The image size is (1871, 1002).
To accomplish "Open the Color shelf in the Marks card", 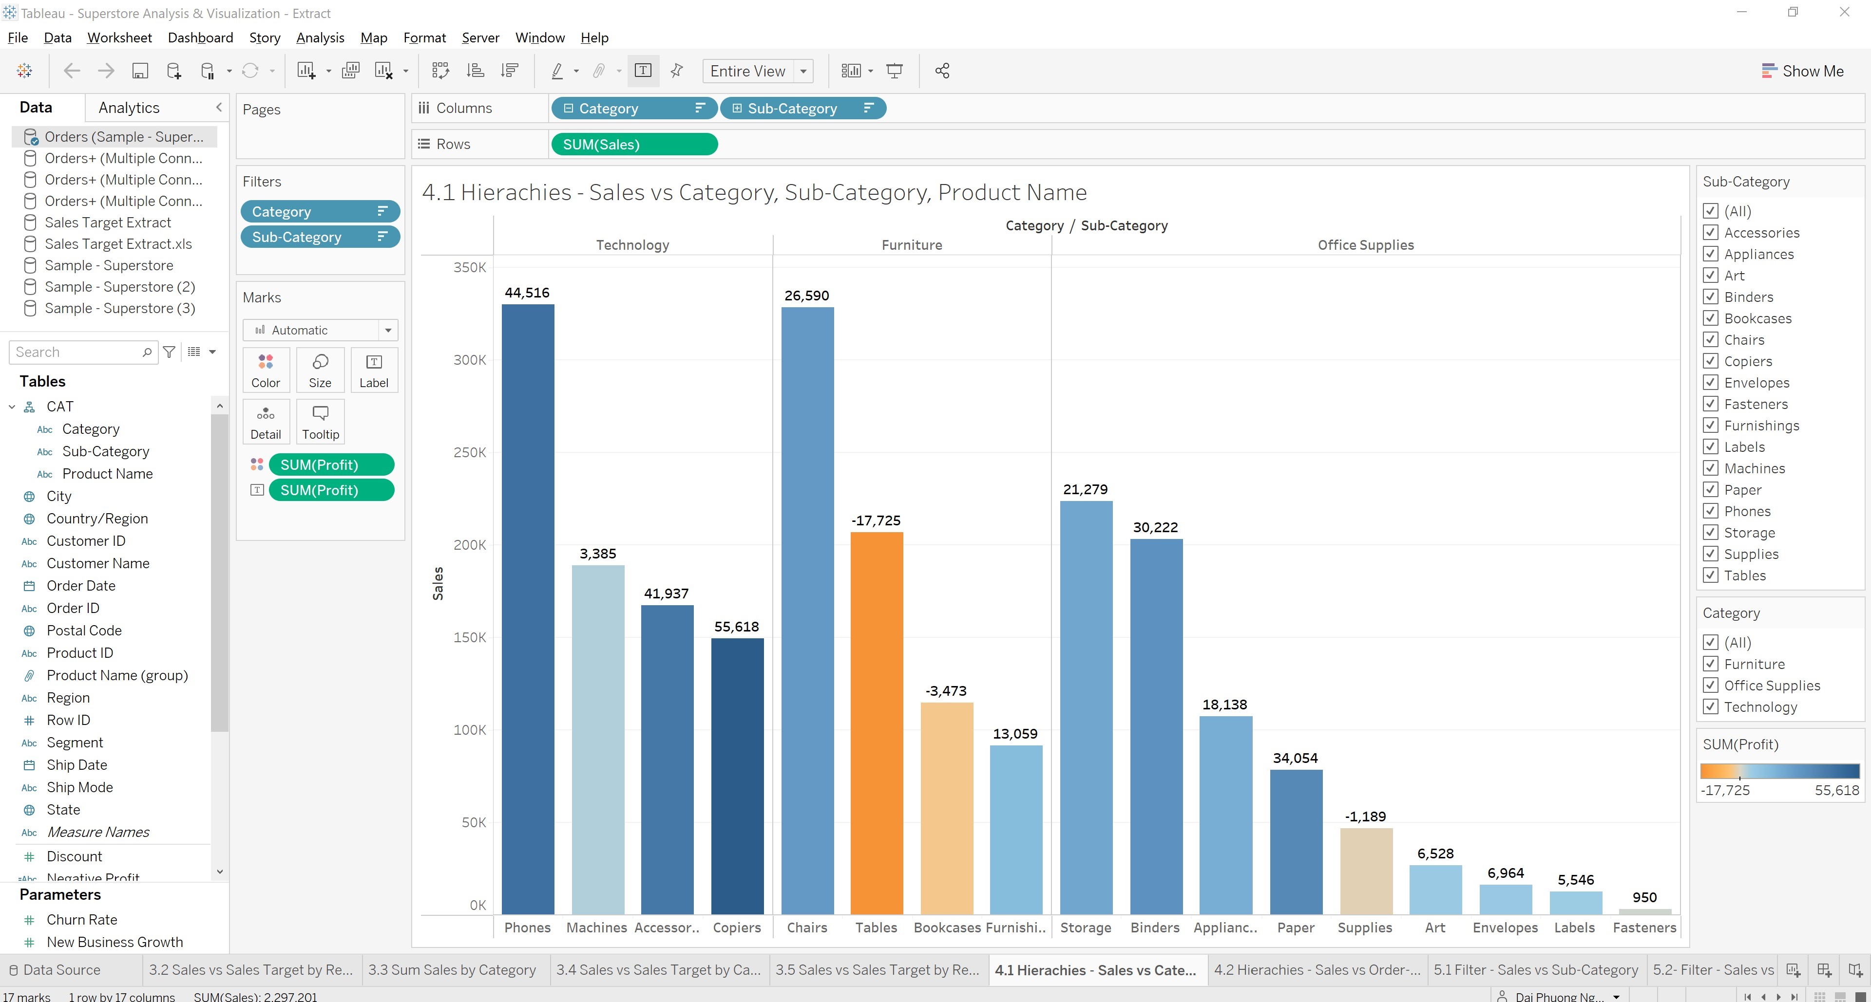I will click(x=266, y=370).
